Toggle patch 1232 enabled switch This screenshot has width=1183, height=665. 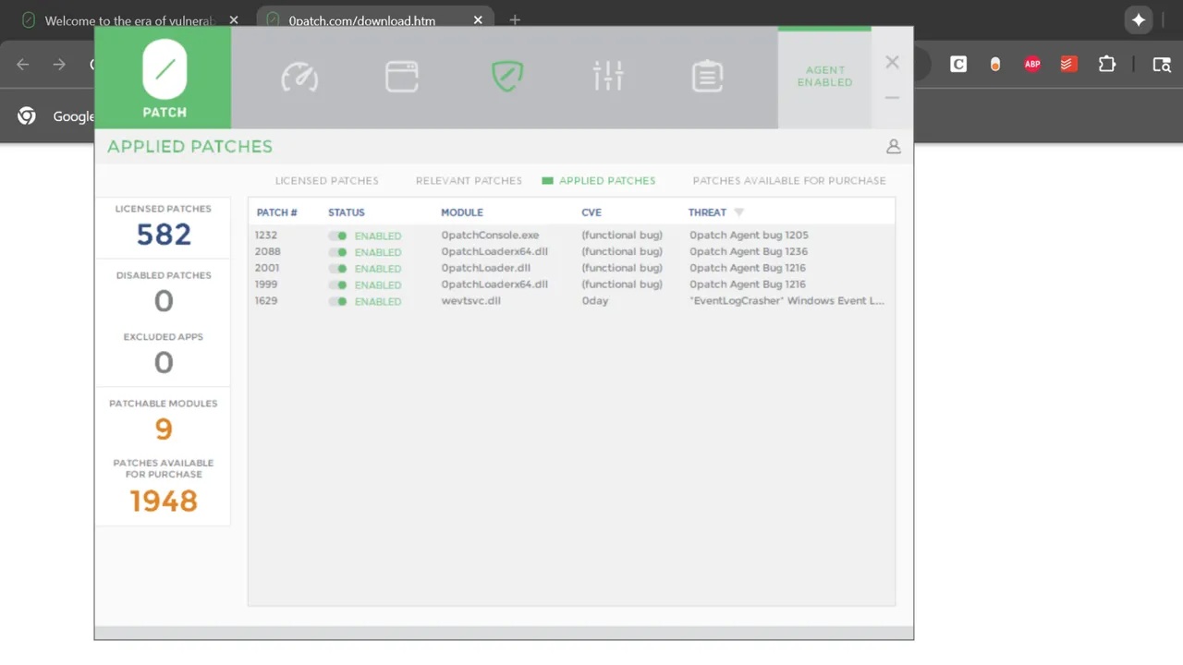[x=338, y=236]
